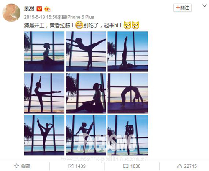Open the arabesque pose photo with raised arm

[44, 93]
